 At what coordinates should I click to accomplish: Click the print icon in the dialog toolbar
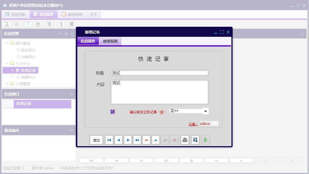click(x=185, y=140)
